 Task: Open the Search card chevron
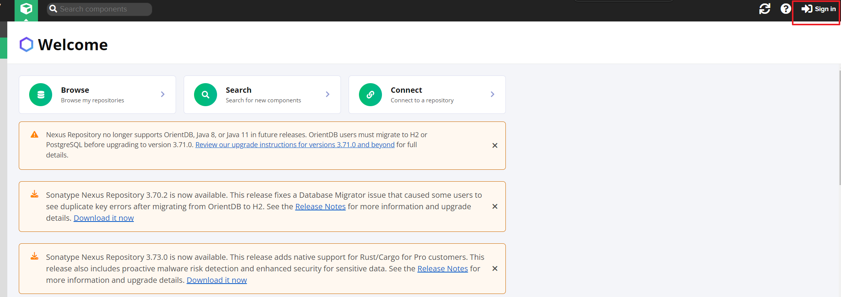point(328,94)
